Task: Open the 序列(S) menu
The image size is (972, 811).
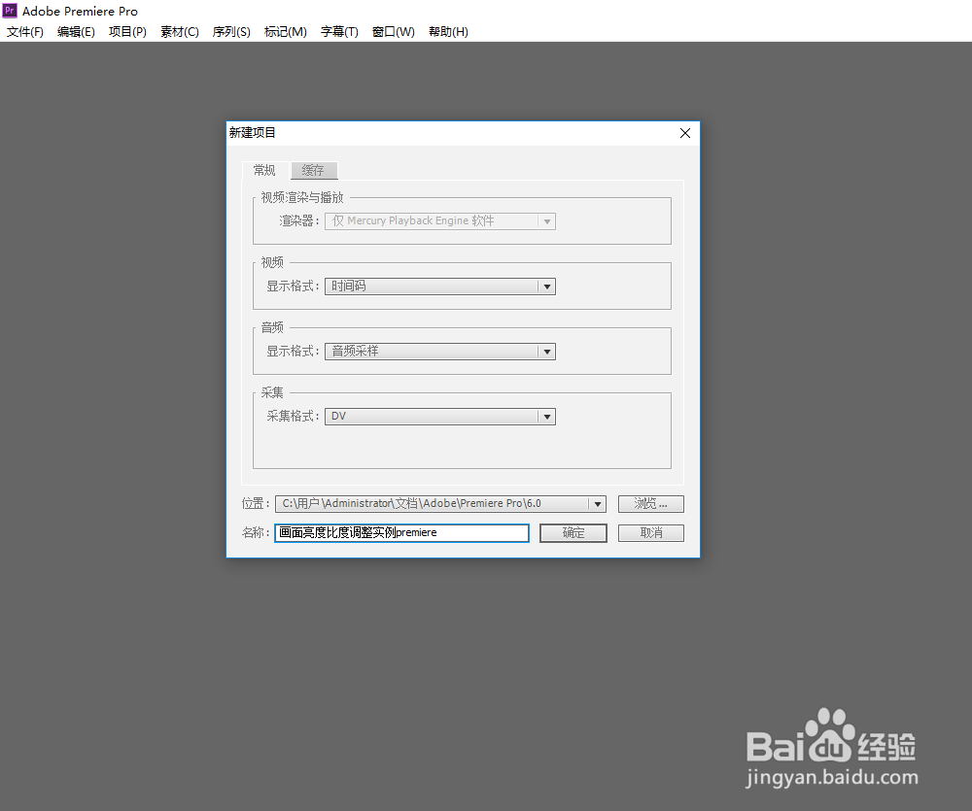Action: coord(231,32)
